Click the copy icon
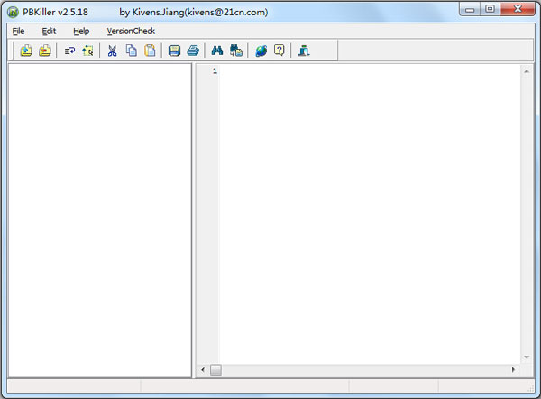541x399 pixels. (x=131, y=51)
